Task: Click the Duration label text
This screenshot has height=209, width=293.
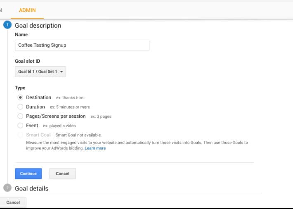Action: click(x=35, y=107)
